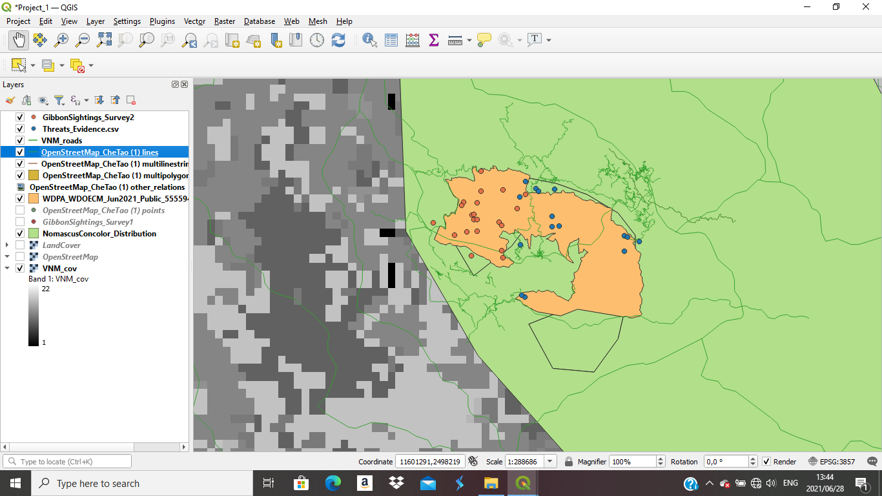Select the VNM_roads layer name

coord(61,141)
